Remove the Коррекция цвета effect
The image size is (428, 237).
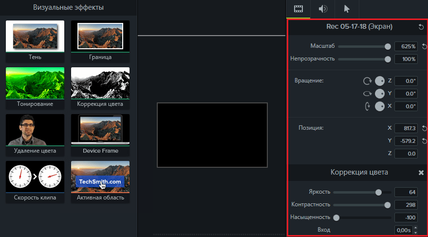[421, 173]
